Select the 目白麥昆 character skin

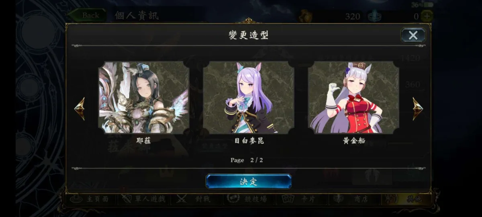pos(249,98)
